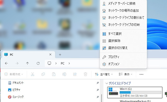
Task: Unpin ピクチャ using its pin icon
Action: (x=98, y=90)
